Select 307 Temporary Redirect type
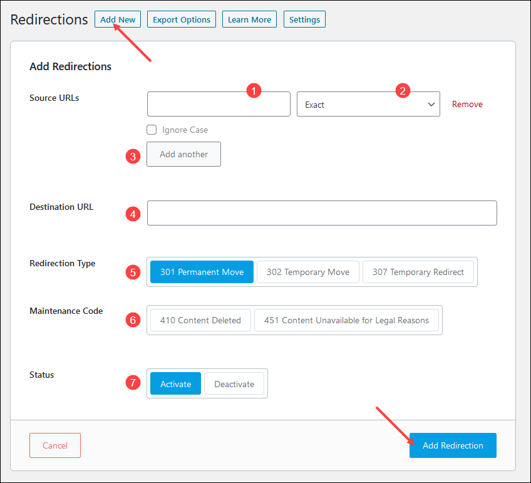The width and height of the screenshot is (531, 483). click(418, 273)
